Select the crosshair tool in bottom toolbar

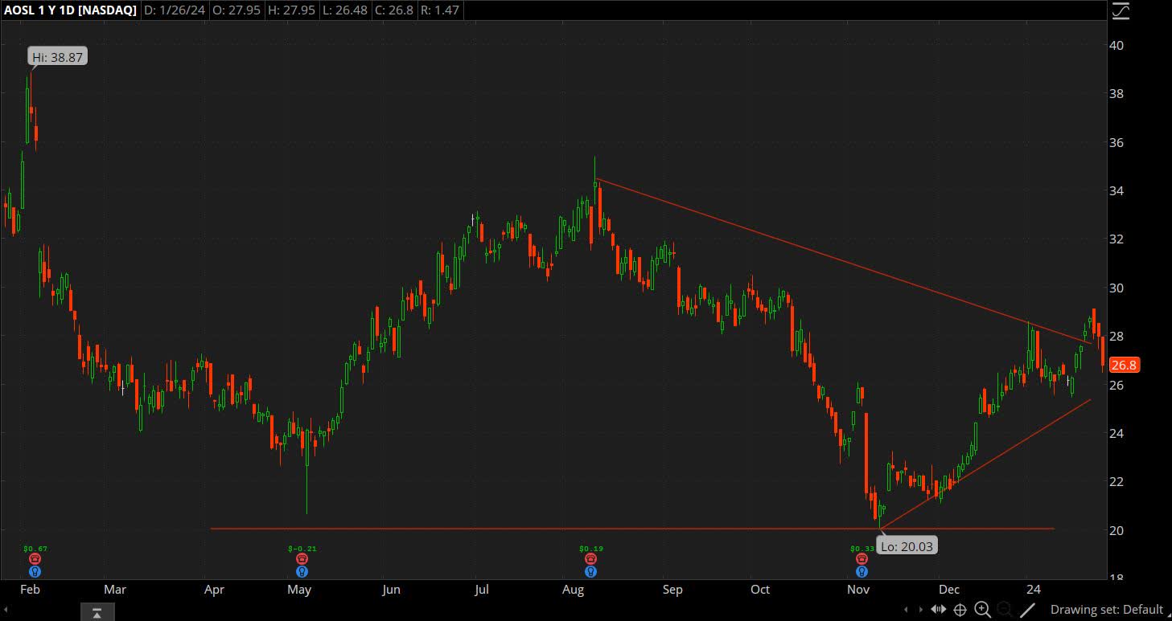960,610
